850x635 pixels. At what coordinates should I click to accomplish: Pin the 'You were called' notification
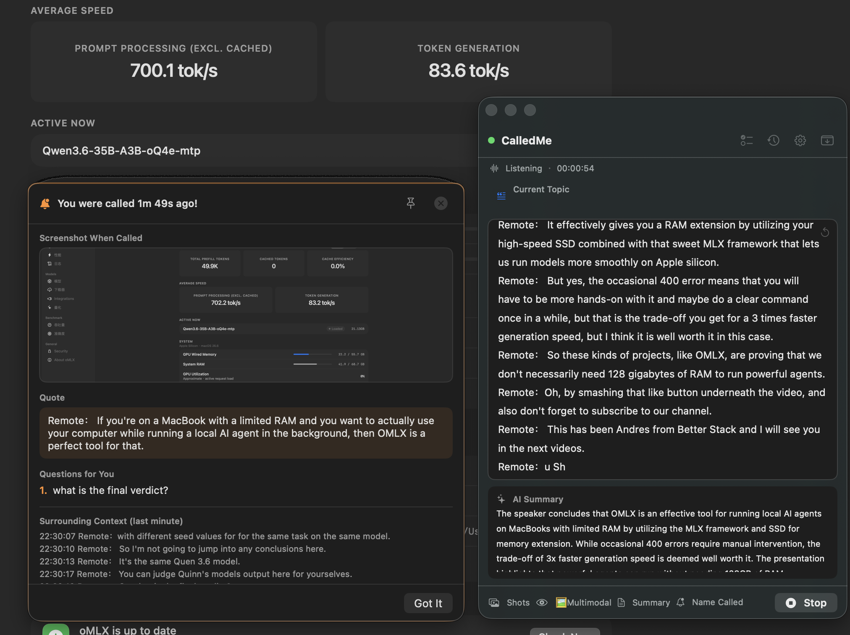(411, 203)
